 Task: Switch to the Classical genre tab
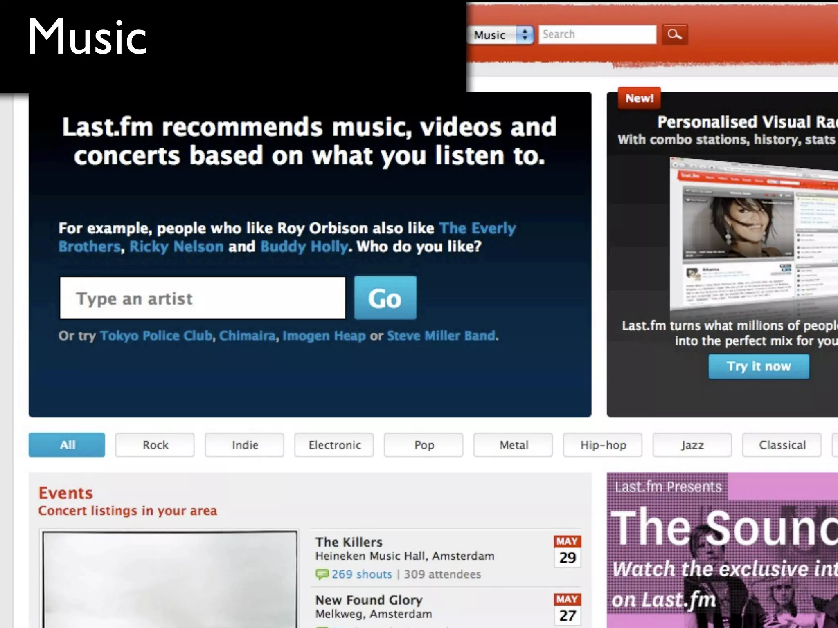coord(782,445)
